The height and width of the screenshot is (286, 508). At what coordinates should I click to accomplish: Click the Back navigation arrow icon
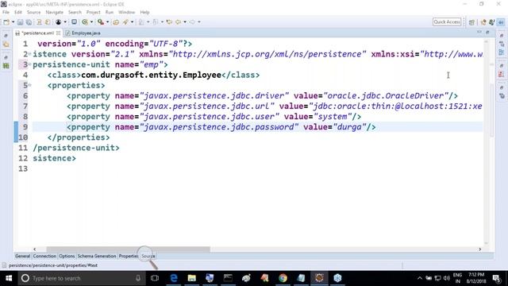178,22
